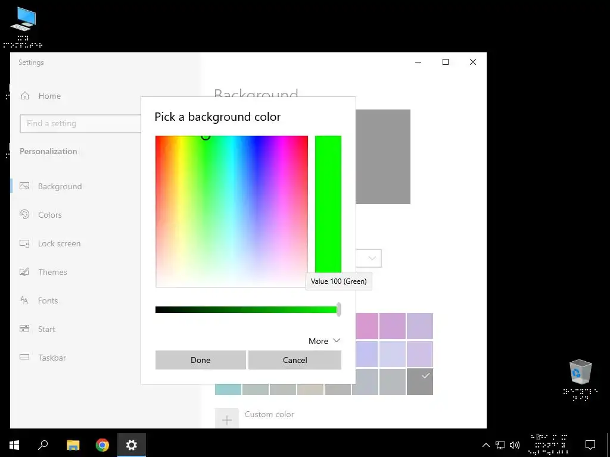Show hidden system tray icons
Screen dimensions: 610x457
[485, 445]
